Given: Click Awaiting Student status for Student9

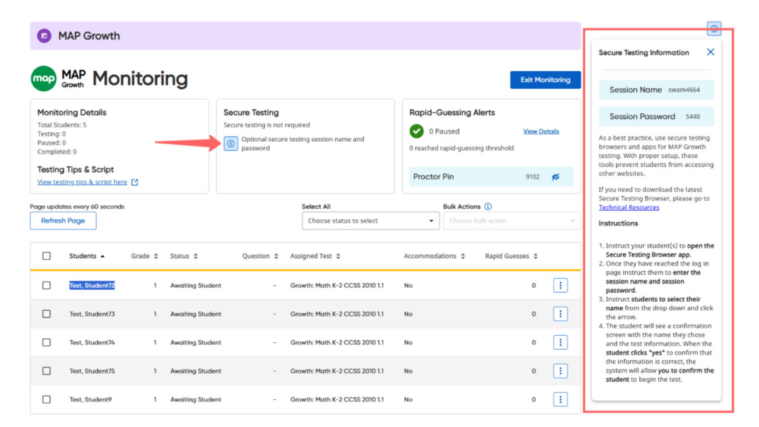Looking at the screenshot, I should 196,399.
